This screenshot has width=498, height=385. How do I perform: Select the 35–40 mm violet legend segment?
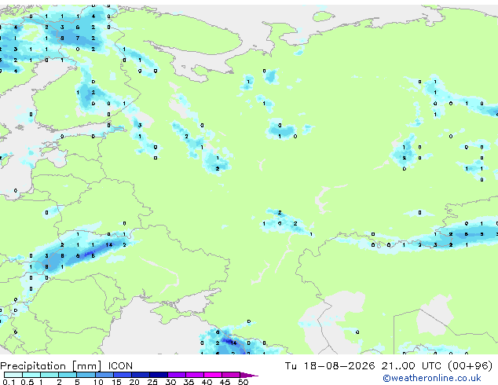195,375
